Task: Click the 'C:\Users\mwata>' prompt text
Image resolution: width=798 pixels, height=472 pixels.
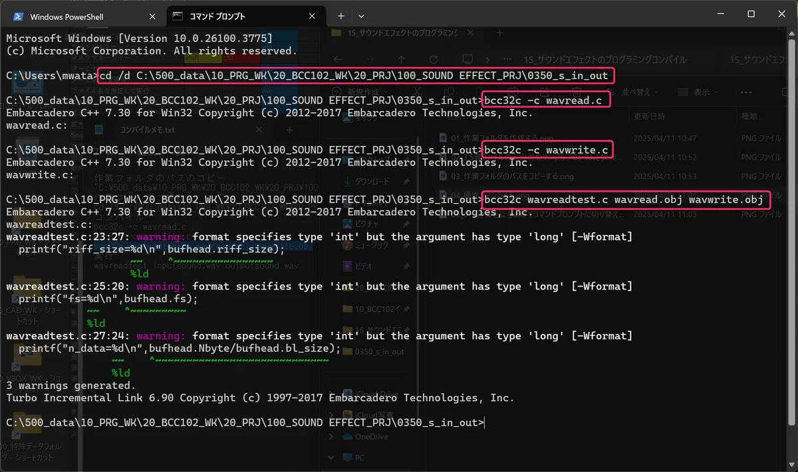Action: coord(52,76)
